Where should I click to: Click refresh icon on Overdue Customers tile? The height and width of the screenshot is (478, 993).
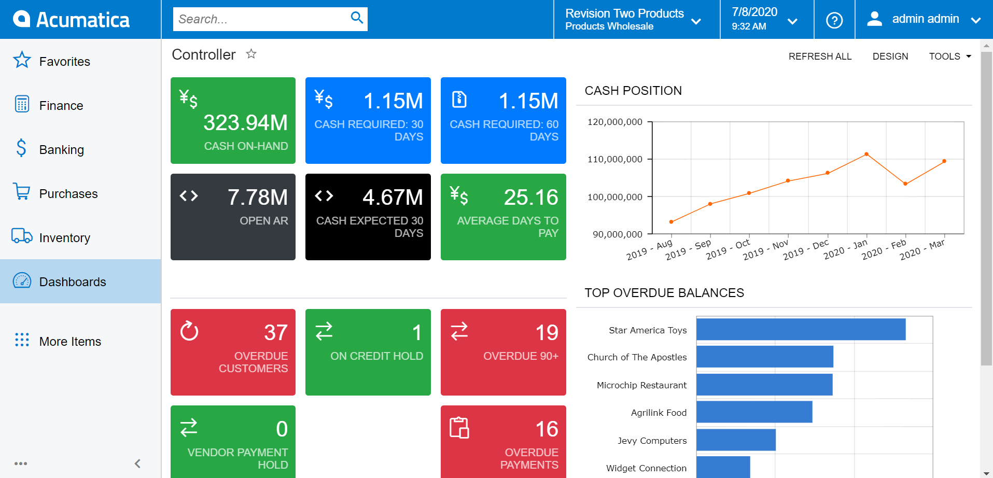189,331
